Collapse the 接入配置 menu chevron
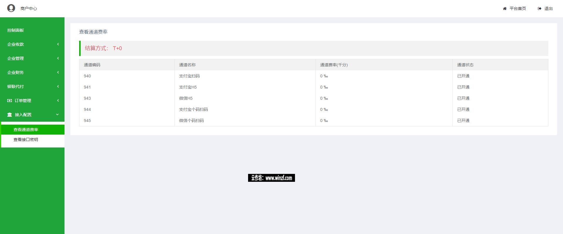 pyautogui.click(x=57, y=115)
